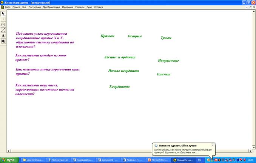The height and width of the screenshot is (163, 256).
Task: Click the Живая Математика taskbar button
Action: tap(183, 160)
